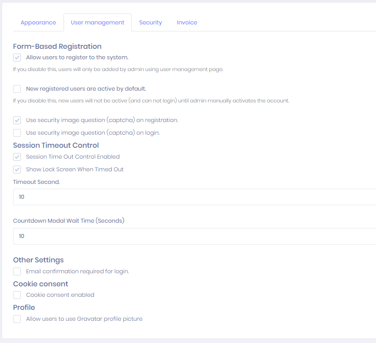
Task: Enable security image captcha on login
Action: [x=17, y=132]
